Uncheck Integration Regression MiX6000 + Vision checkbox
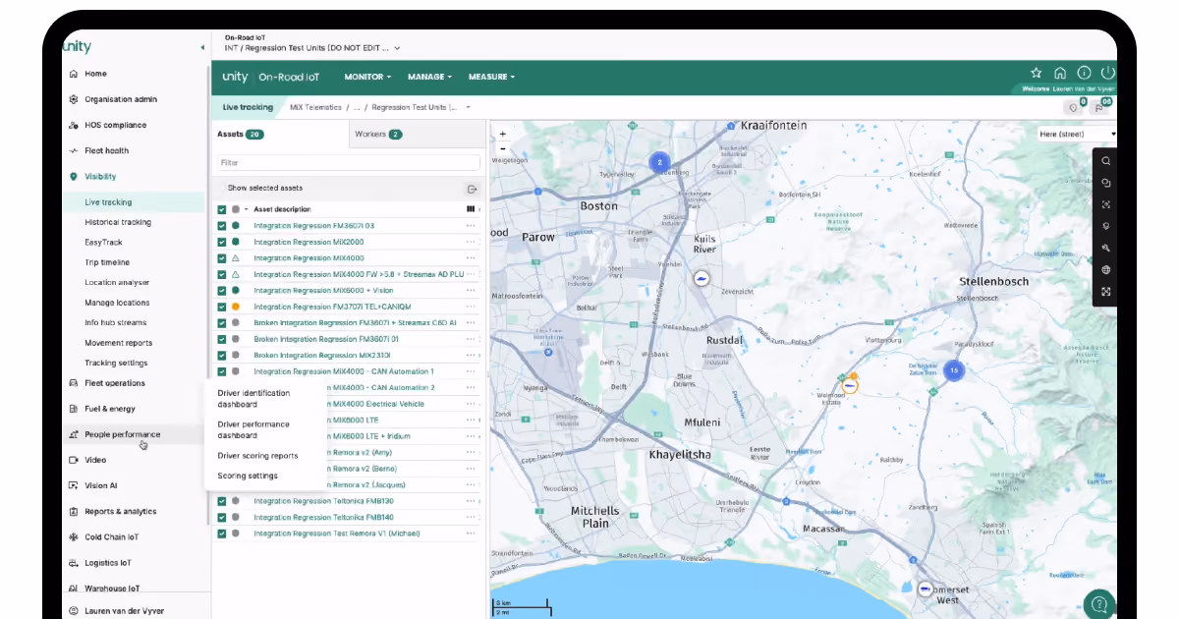This screenshot has width=1179, height=619. (x=222, y=291)
